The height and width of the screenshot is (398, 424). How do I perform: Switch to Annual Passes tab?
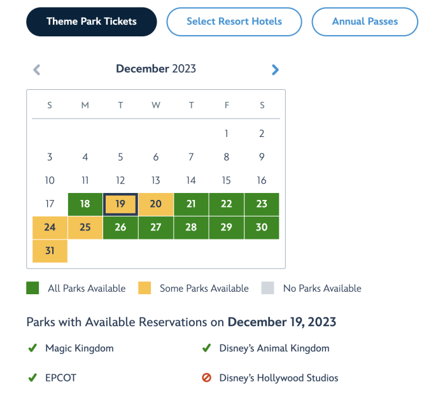click(365, 22)
